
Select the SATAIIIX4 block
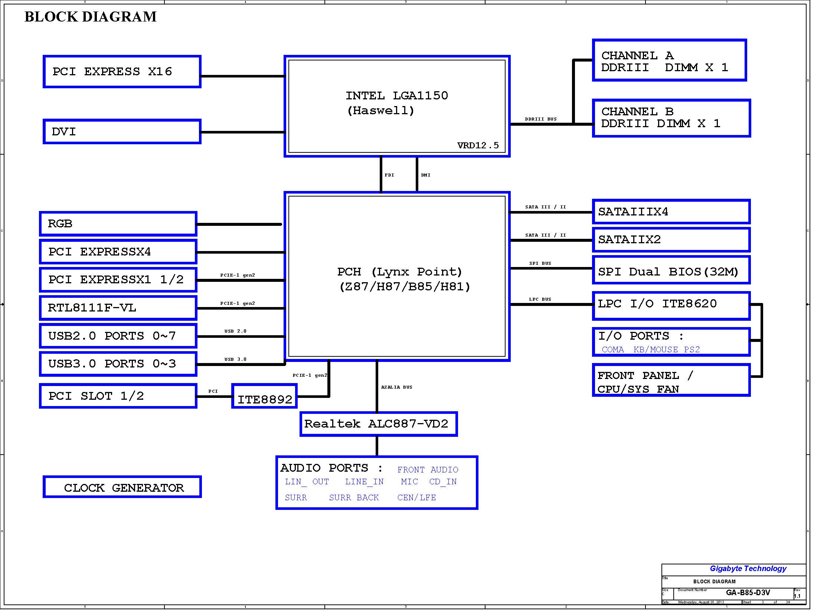[671, 212]
